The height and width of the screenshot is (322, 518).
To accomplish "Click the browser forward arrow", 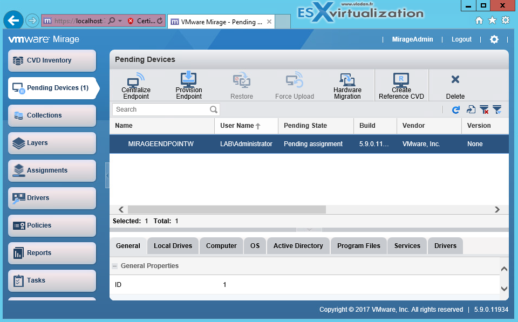I will 32,21.
